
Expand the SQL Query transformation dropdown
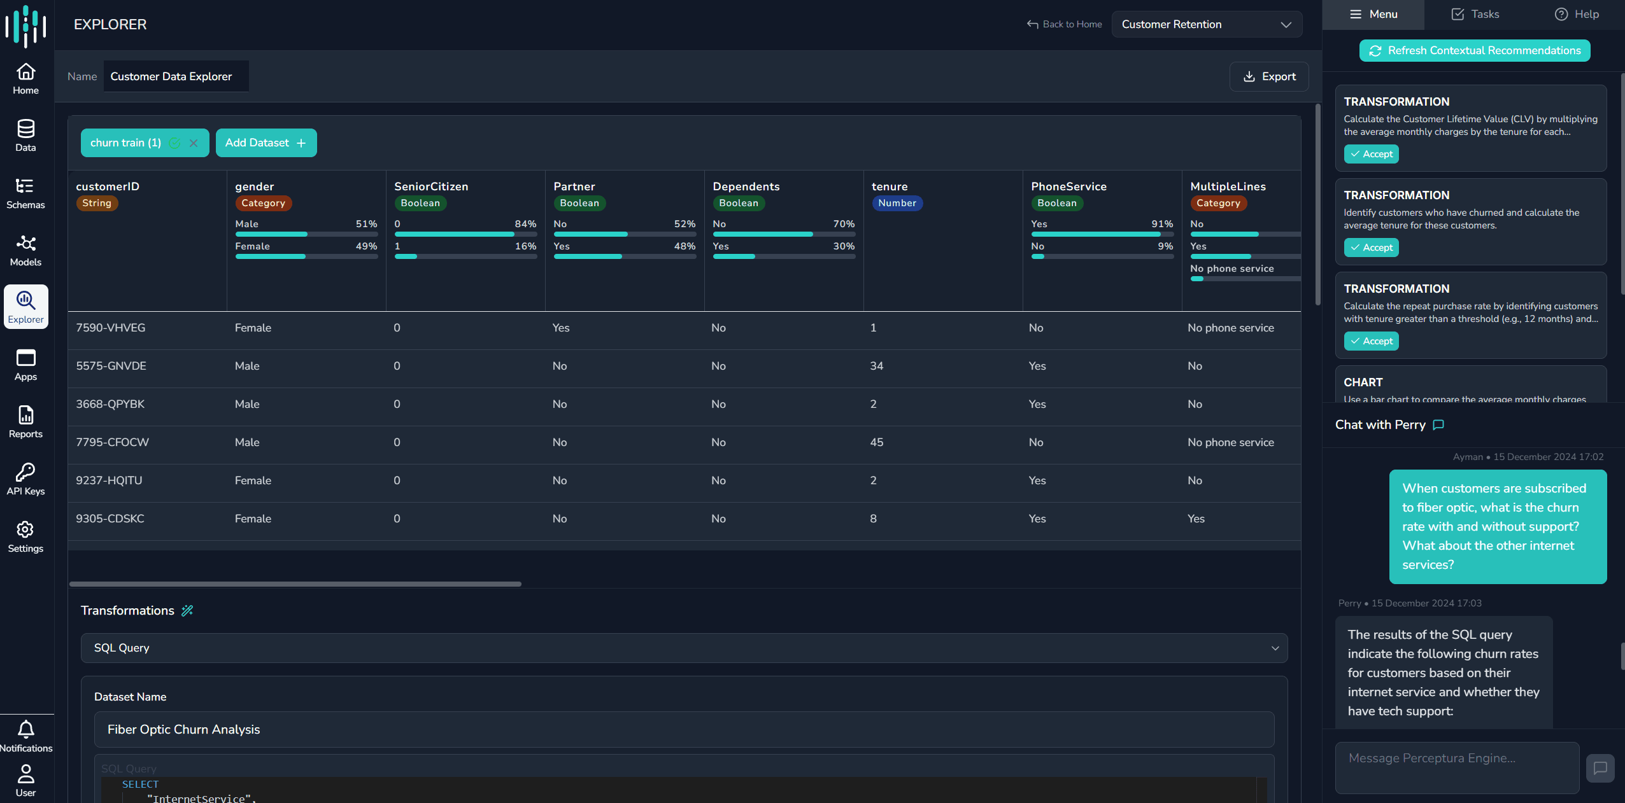coord(684,648)
